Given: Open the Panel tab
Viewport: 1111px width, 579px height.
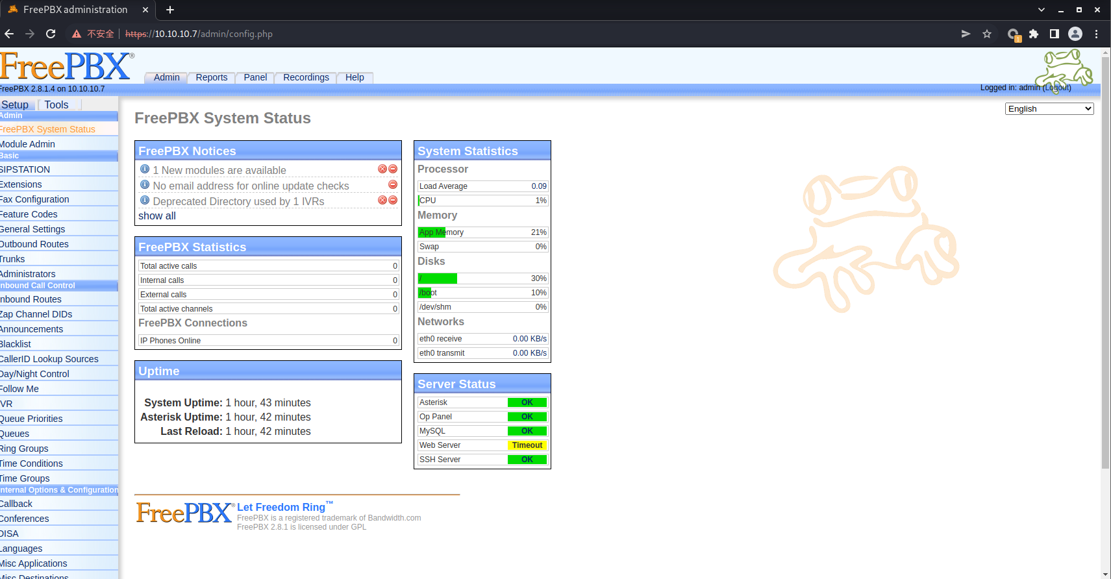Looking at the screenshot, I should 255,77.
